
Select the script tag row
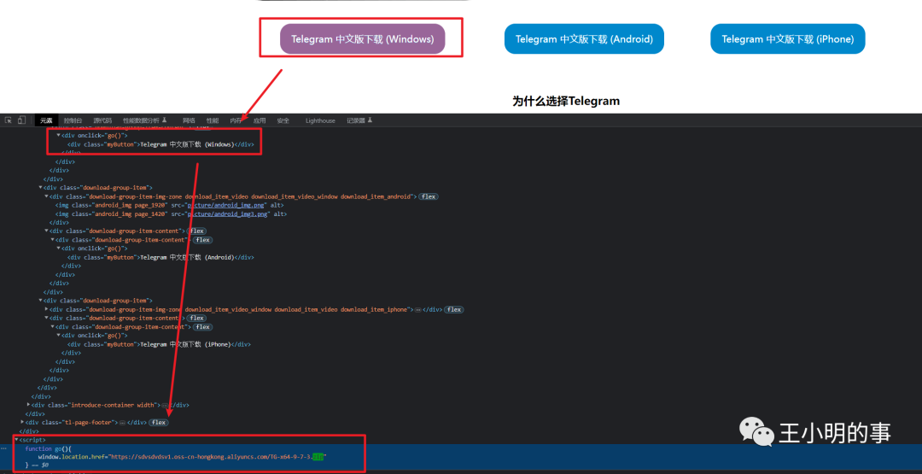click(x=32, y=440)
